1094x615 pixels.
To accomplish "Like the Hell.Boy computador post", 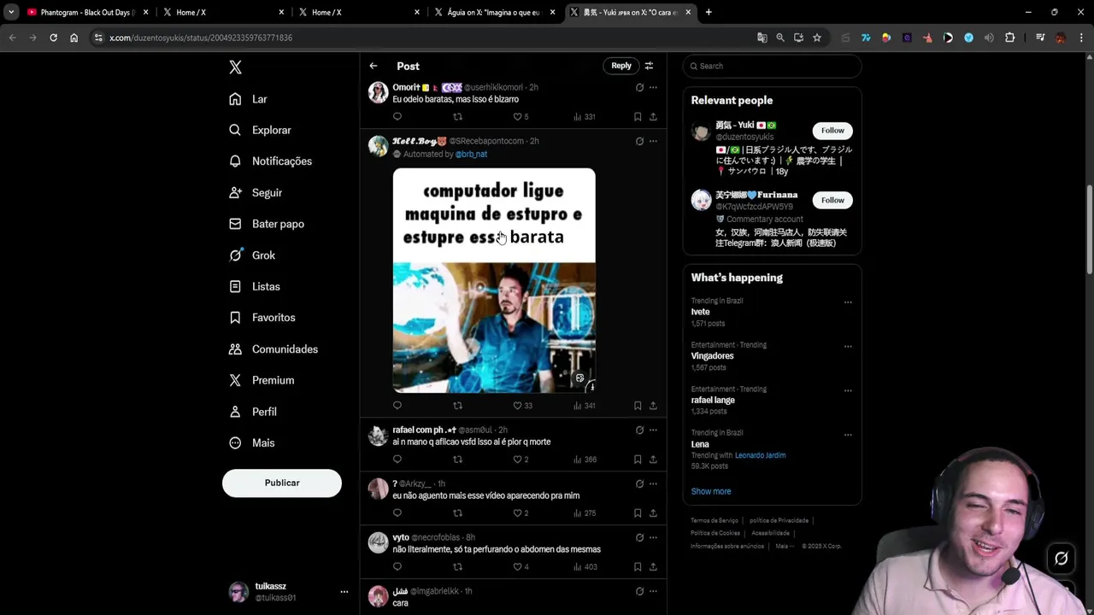I will pos(521,406).
